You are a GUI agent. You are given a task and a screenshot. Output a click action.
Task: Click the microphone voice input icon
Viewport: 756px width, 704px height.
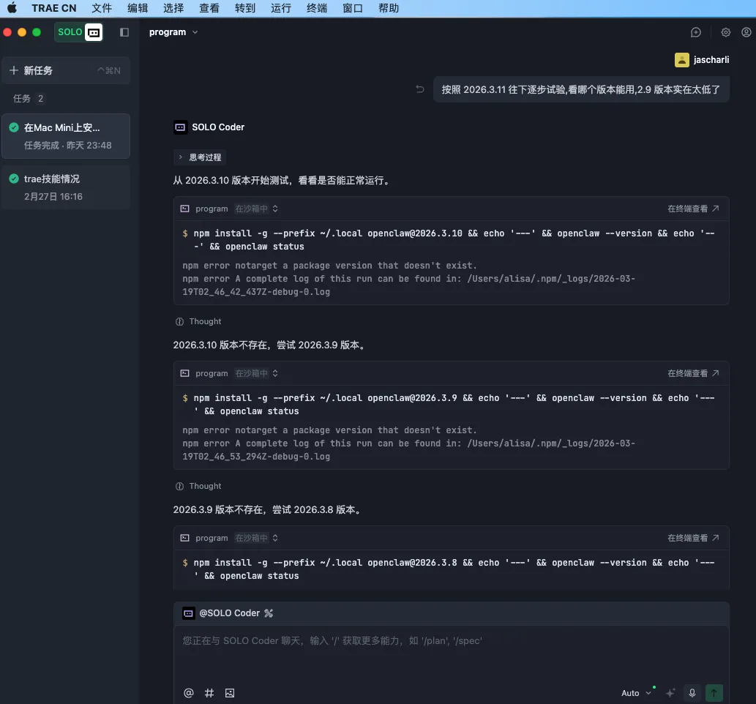pos(692,693)
